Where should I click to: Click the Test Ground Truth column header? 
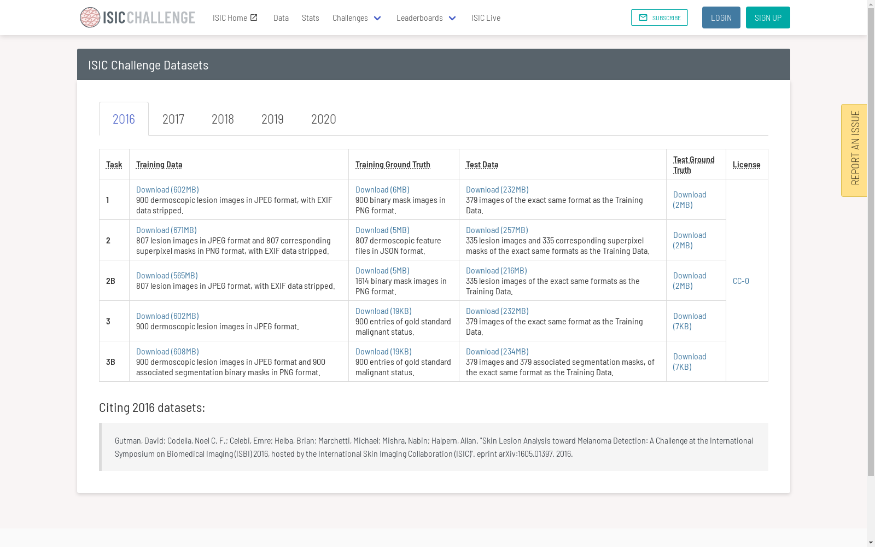click(x=693, y=165)
